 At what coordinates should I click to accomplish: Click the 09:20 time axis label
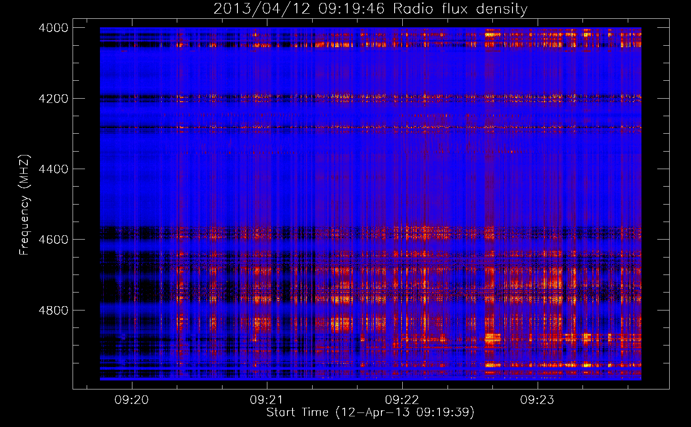(x=132, y=400)
